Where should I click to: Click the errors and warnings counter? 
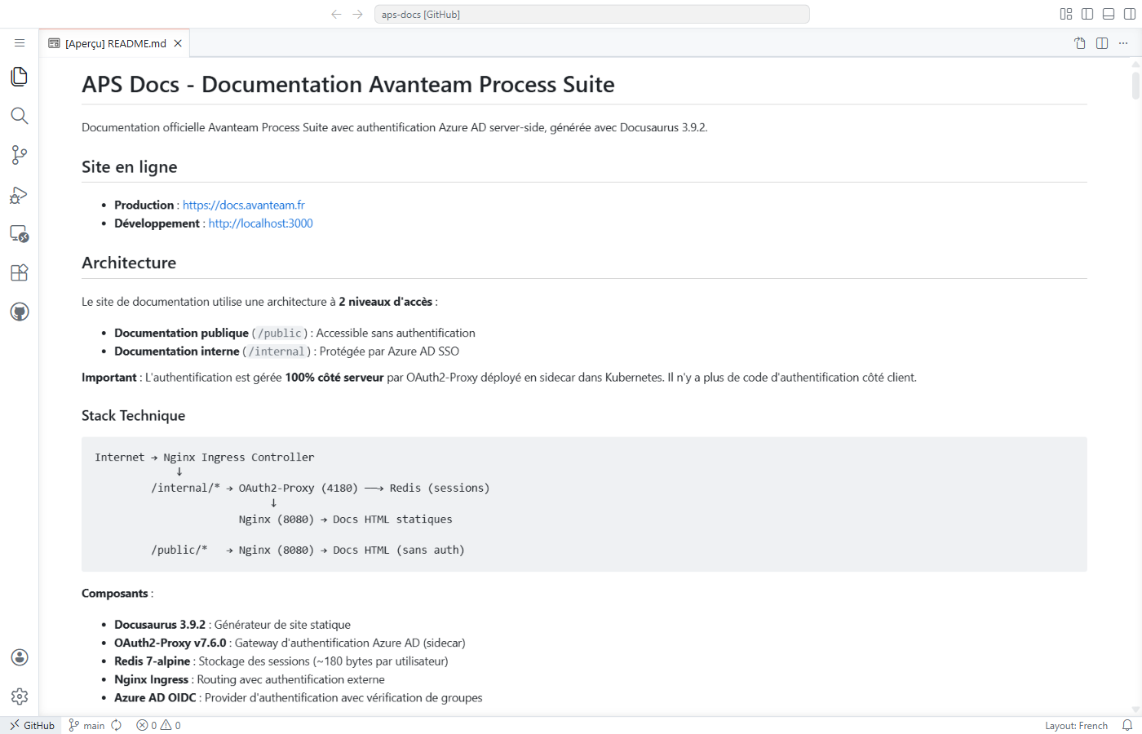[x=157, y=725]
